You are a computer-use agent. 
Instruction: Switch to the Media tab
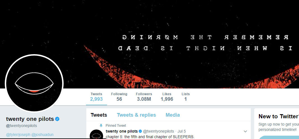coord(173,115)
